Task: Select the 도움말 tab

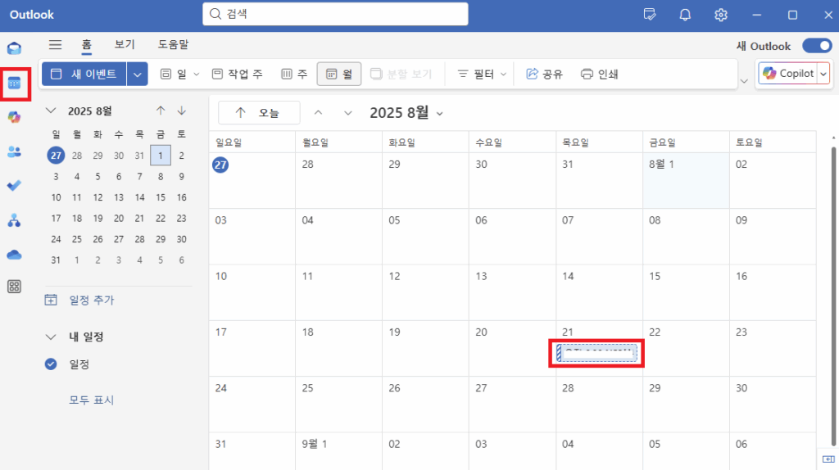Action: click(x=173, y=44)
